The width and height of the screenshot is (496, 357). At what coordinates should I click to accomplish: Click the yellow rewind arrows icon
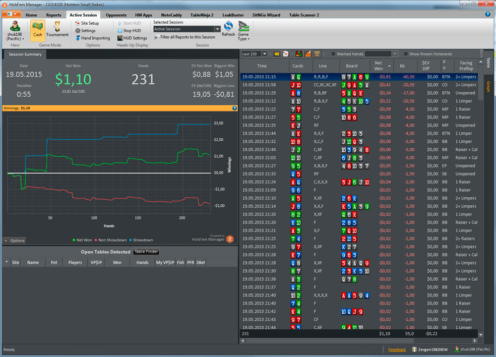pyautogui.click(x=276, y=54)
